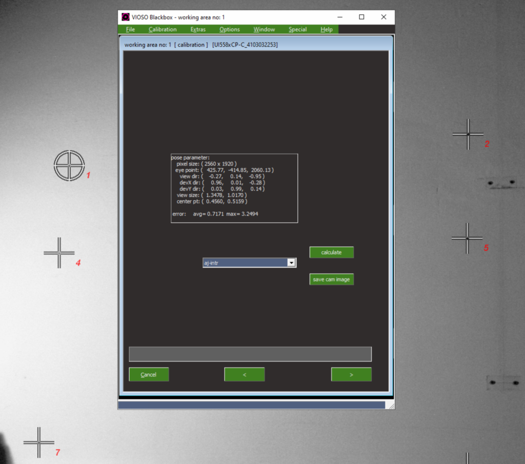This screenshot has width=525, height=464.
Task: Open the Extras menu
Action: pos(198,29)
